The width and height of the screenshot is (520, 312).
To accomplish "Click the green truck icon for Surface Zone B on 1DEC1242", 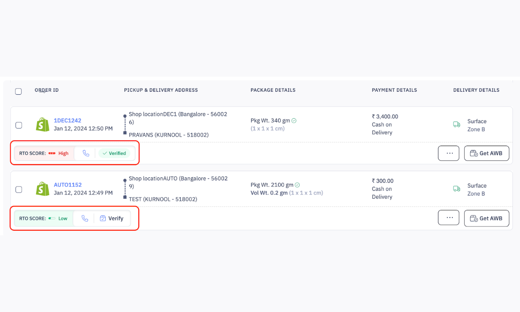I will tap(456, 125).
